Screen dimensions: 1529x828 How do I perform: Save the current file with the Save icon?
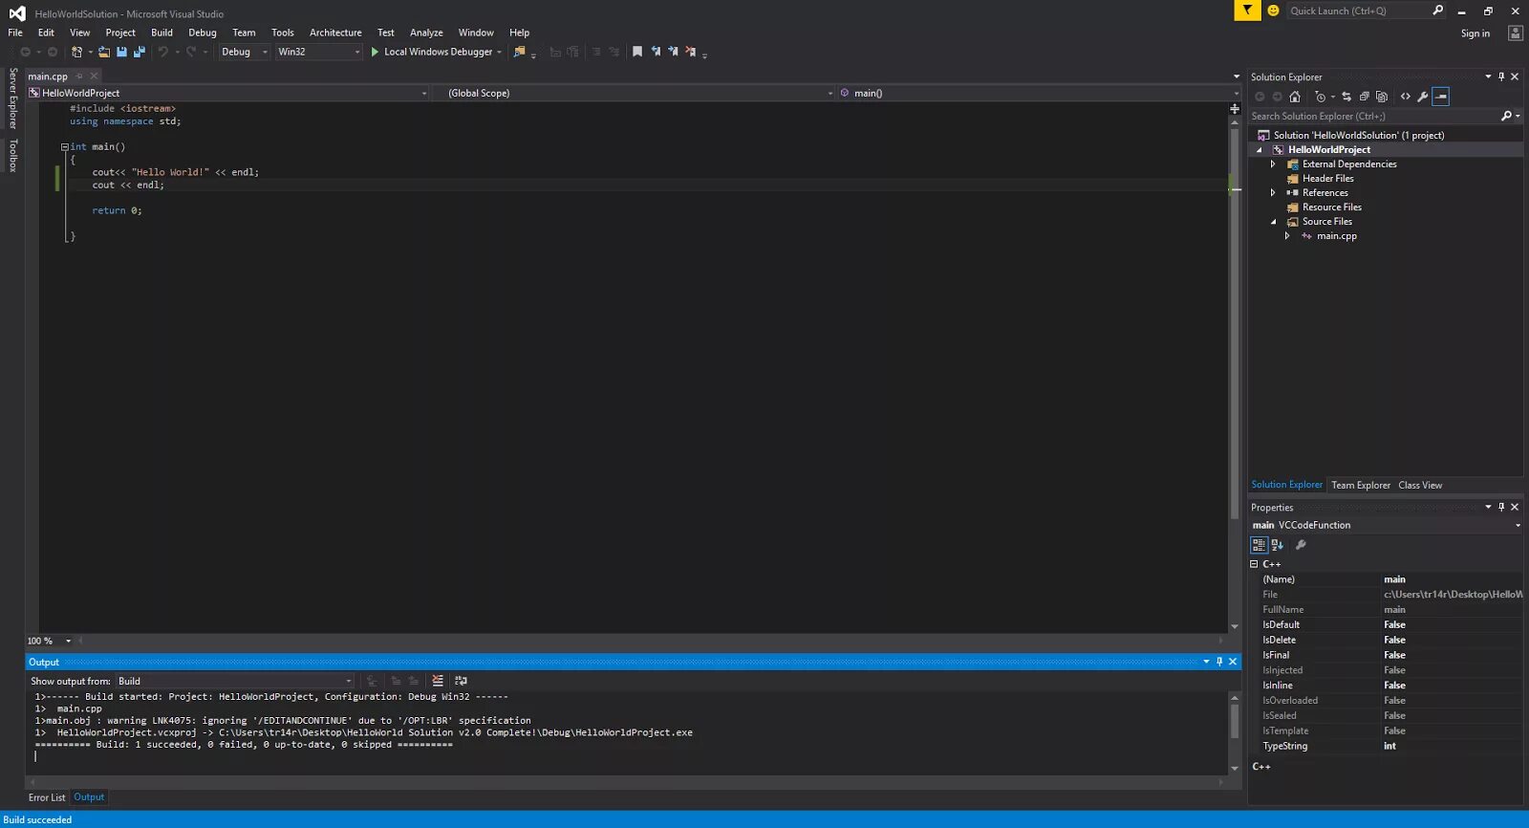pos(121,52)
